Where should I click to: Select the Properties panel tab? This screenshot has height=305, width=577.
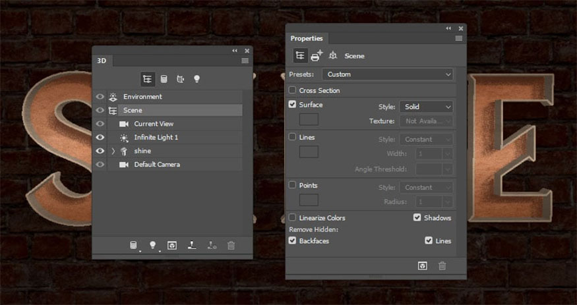click(x=307, y=39)
